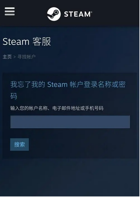Click the word Steam inside the blue heading
Screen dimensions: 140x197
[x=57, y=84]
